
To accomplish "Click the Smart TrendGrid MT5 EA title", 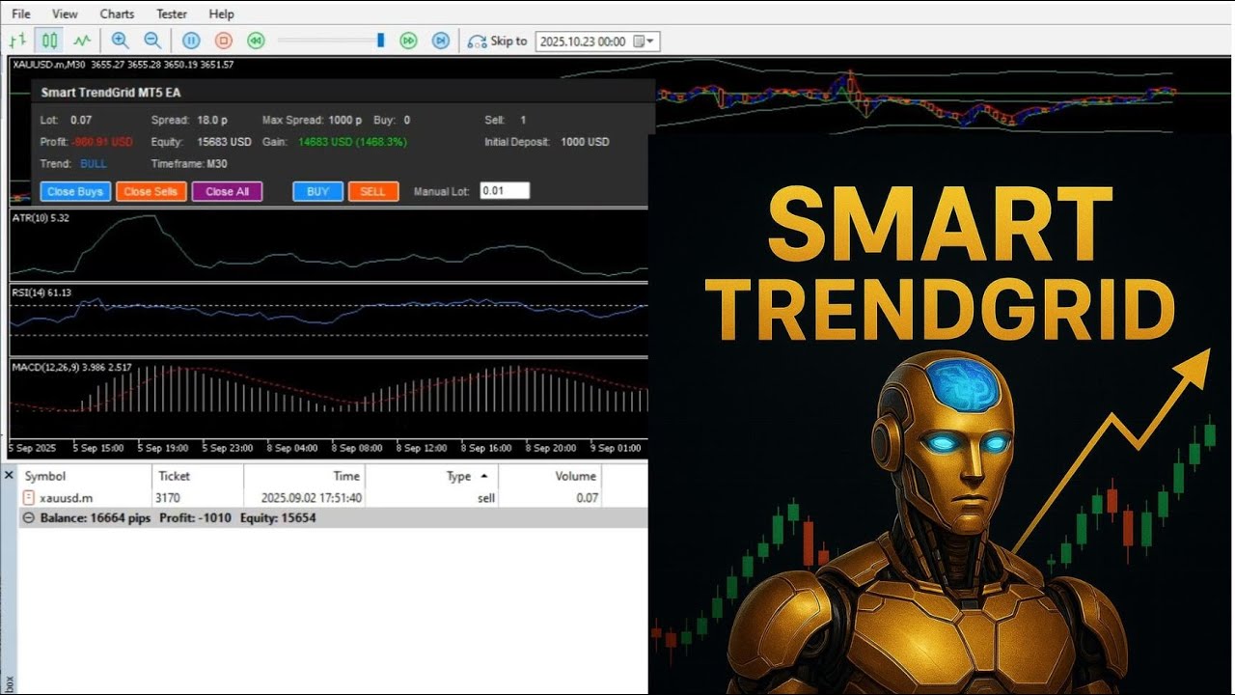I will click(111, 93).
